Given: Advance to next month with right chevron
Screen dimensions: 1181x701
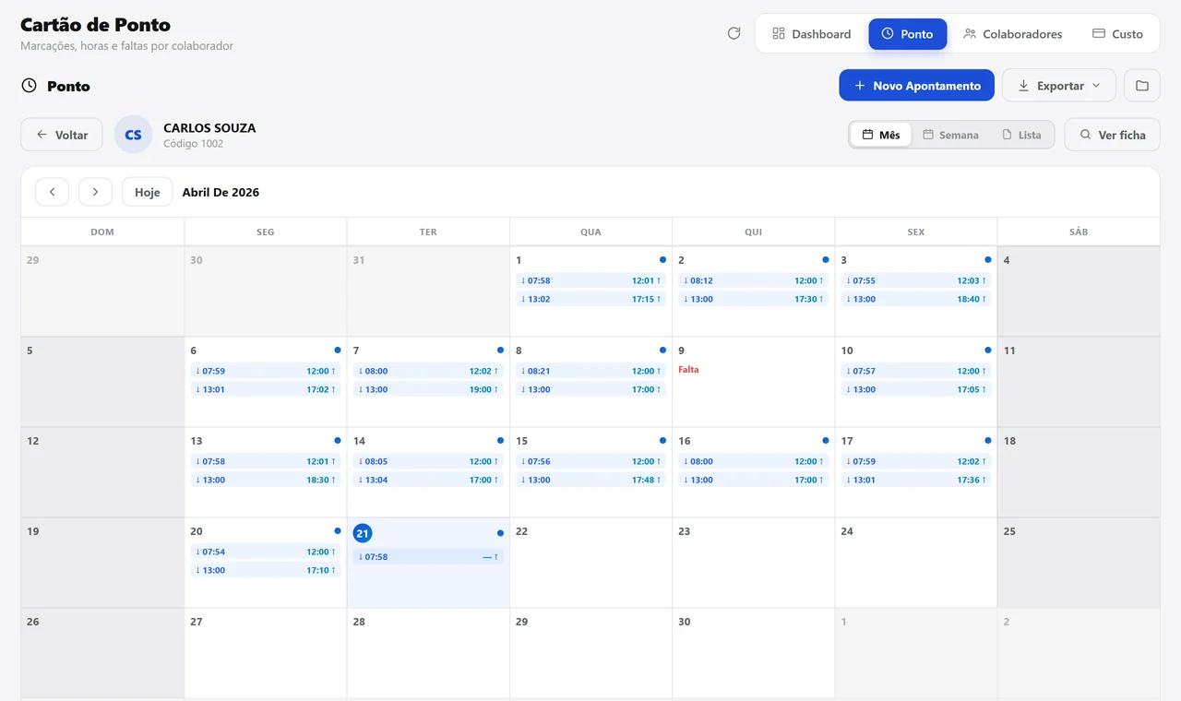Looking at the screenshot, I should coord(95,192).
